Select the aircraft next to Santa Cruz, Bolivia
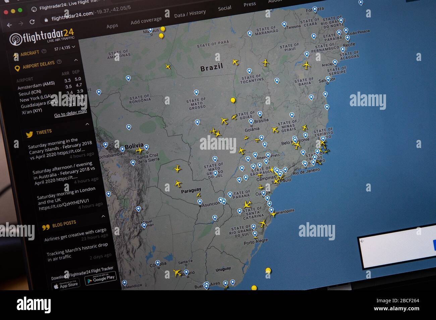The width and height of the screenshot is (436, 320). point(140,150)
